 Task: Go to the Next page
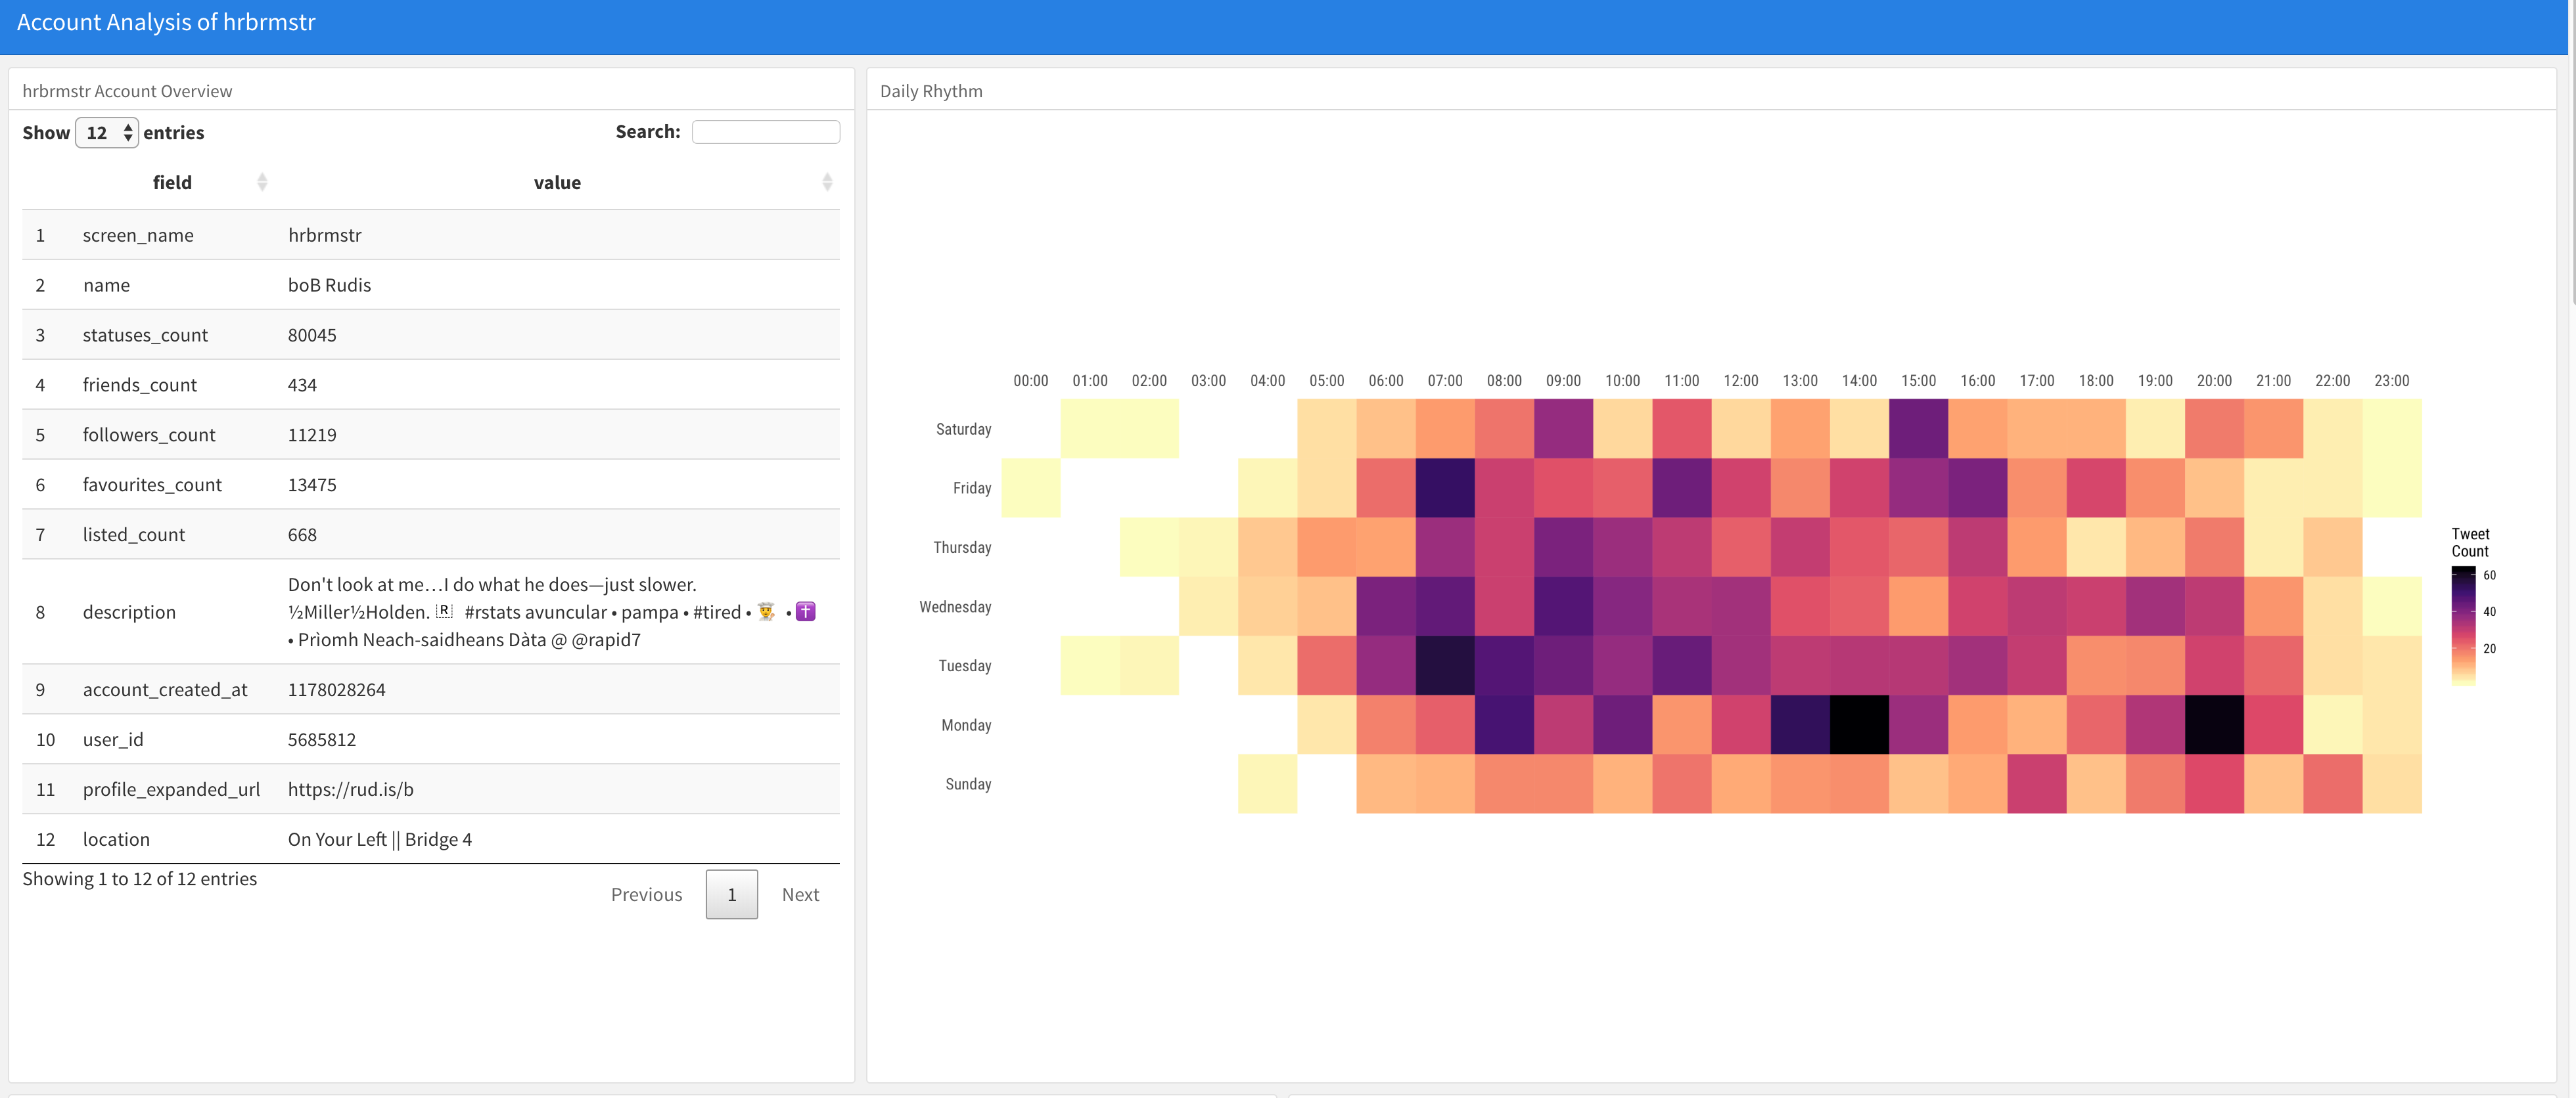tap(800, 894)
